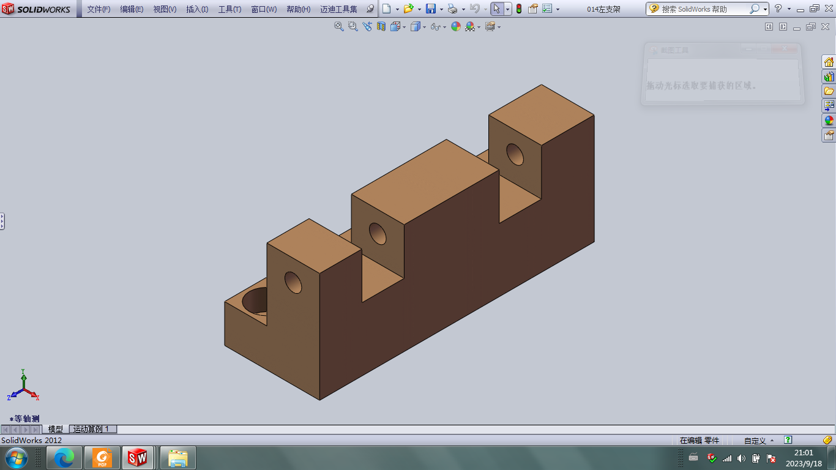
Task: Expand the Hide/Show Items dropdown
Action: (x=444, y=27)
